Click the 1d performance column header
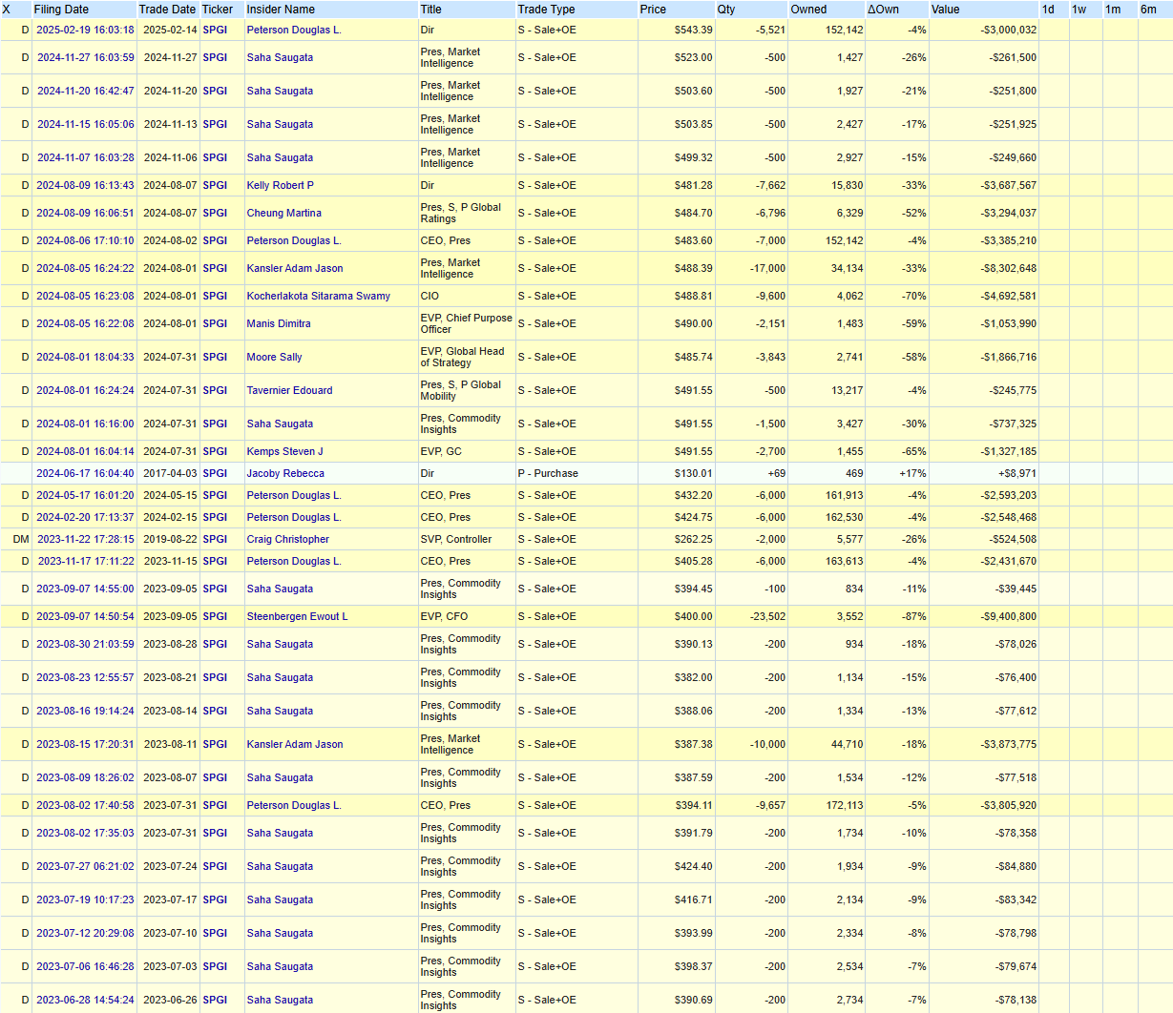Screen dimensions: 1173x1013 pyautogui.click(x=1048, y=10)
